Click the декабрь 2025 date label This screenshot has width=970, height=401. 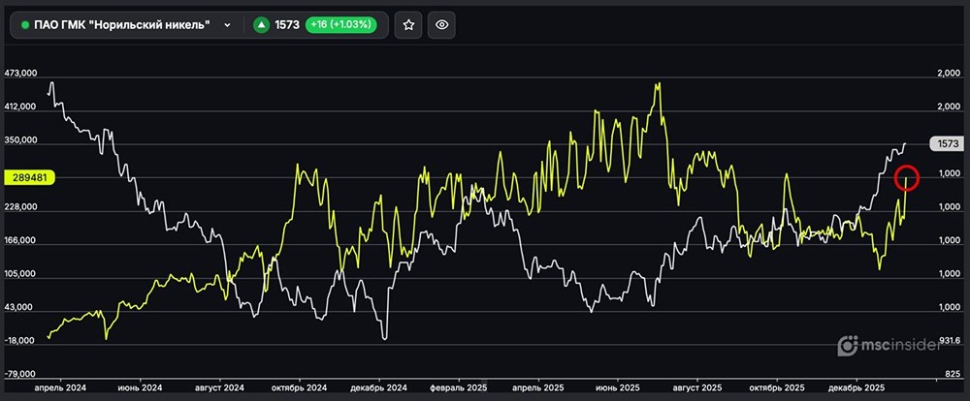pos(855,386)
